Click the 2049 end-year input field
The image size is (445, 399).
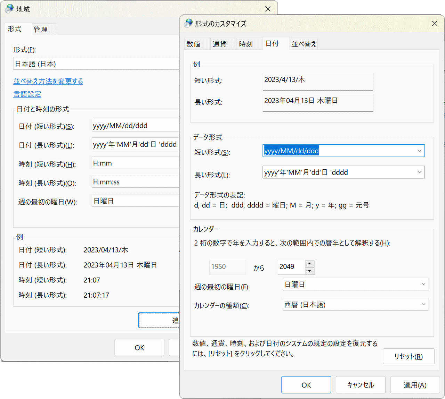(x=291, y=267)
